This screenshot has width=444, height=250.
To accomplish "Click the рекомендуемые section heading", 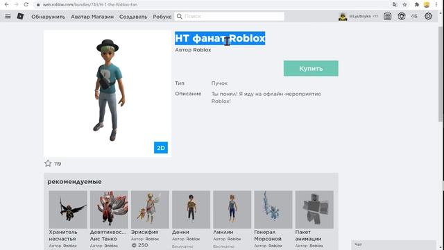I will coord(74,182).
